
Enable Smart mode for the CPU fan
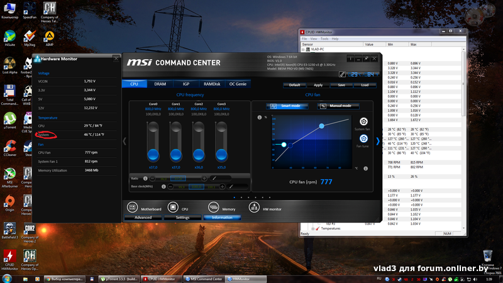(x=287, y=106)
